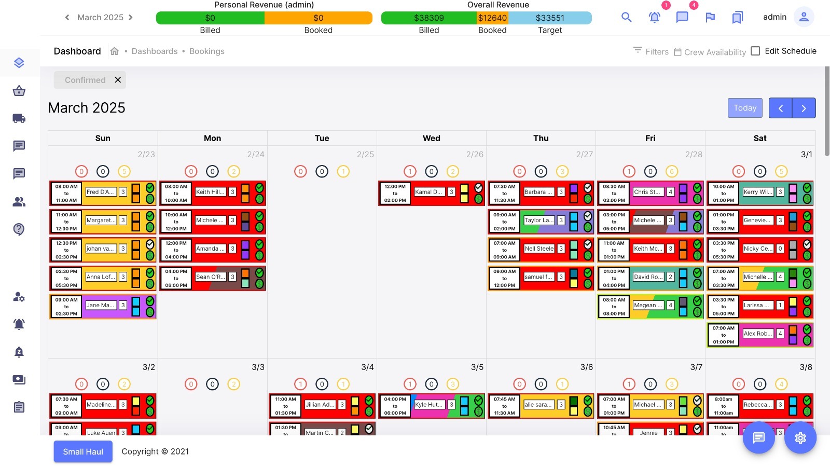Click the Today button

(x=745, y=108)
